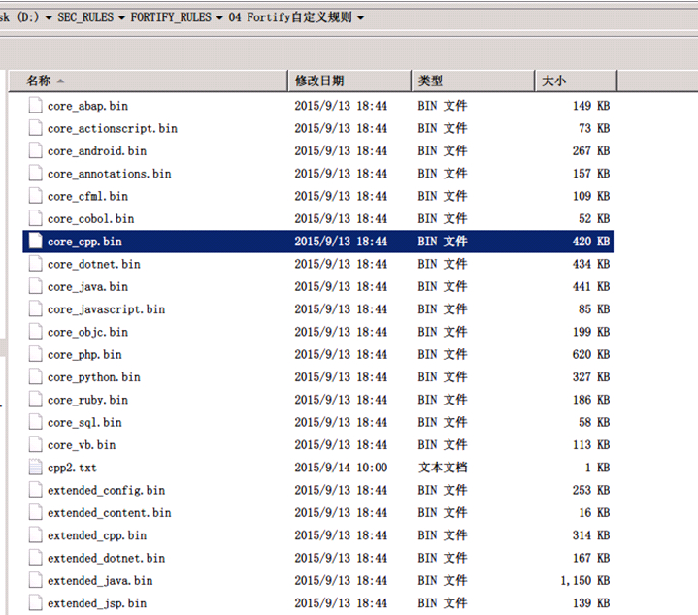Click the core_annotations.bin file icon

click(36, 174)
